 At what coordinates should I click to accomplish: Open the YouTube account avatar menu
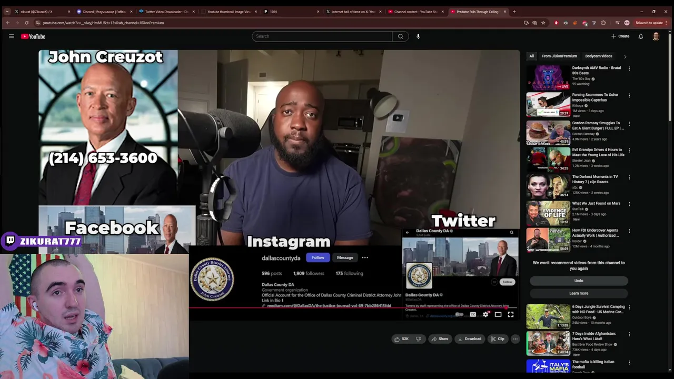pos(656,36)
